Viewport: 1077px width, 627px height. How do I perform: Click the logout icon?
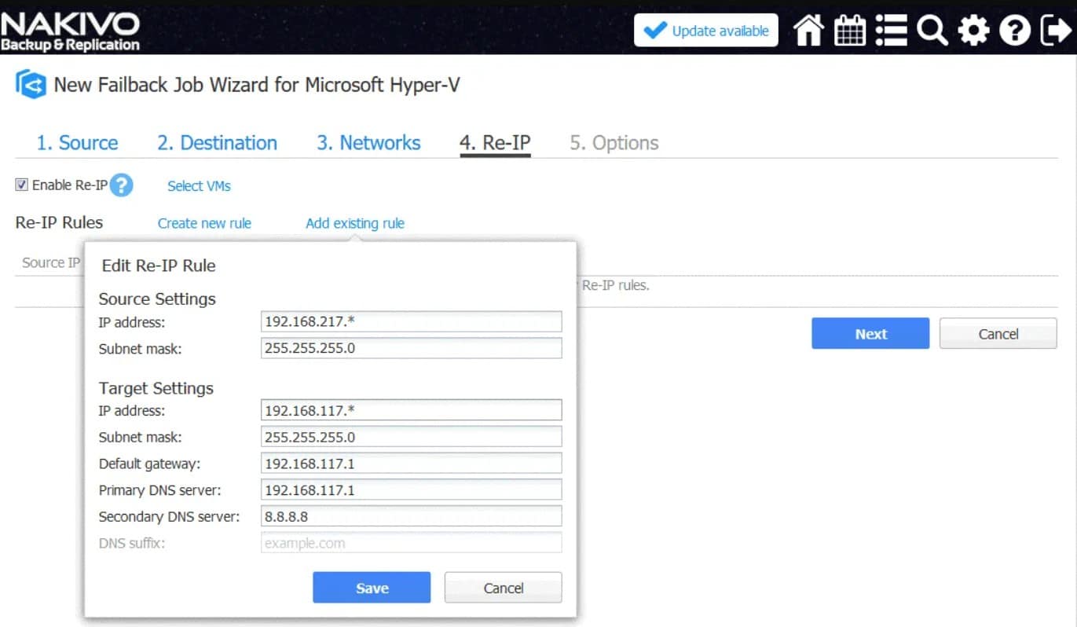click(x=1055, y=29)
